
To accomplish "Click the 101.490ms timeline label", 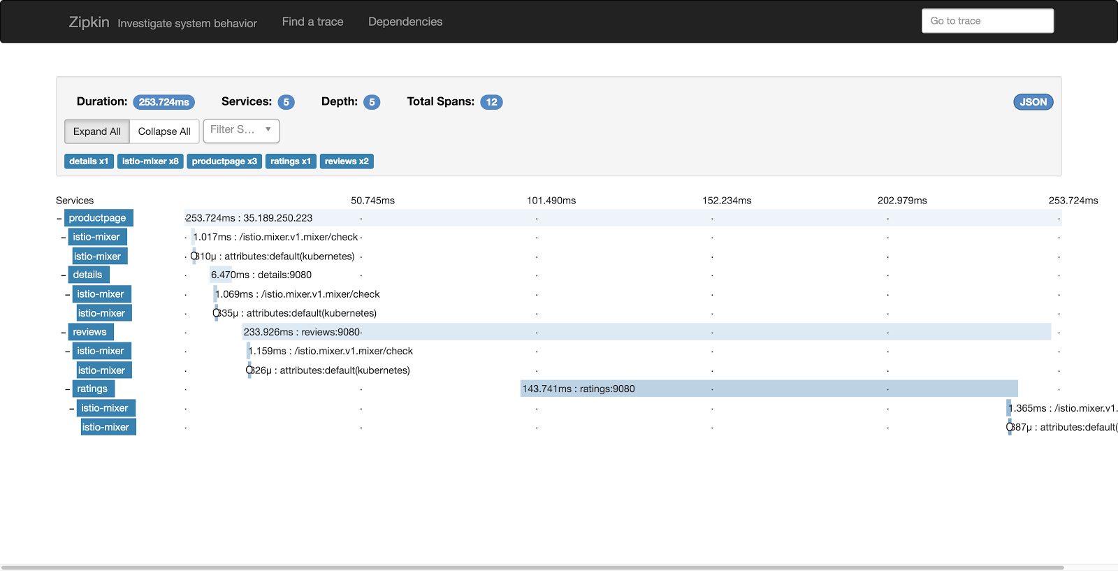I will [551, 201].
